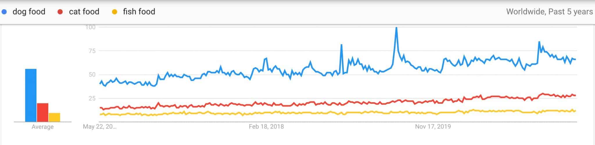This screenshot has width=595, height=145.
Task: Click the blue dot beside dog food
Action: (x=4, y=12)
